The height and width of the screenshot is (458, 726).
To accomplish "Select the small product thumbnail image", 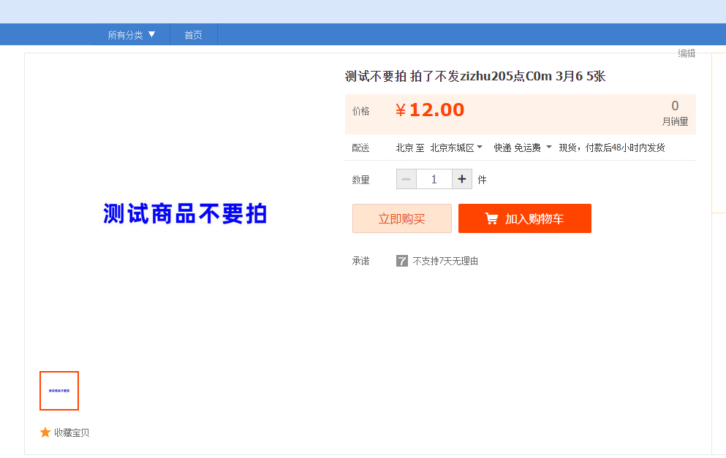I will click(x=59, y=391).
